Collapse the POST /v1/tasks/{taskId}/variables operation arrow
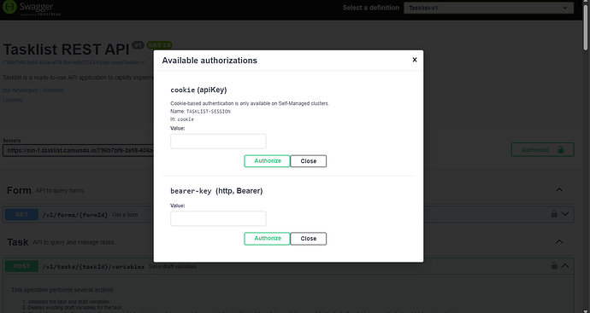This screenshot has height=313, width=590. tap(565, 266)
